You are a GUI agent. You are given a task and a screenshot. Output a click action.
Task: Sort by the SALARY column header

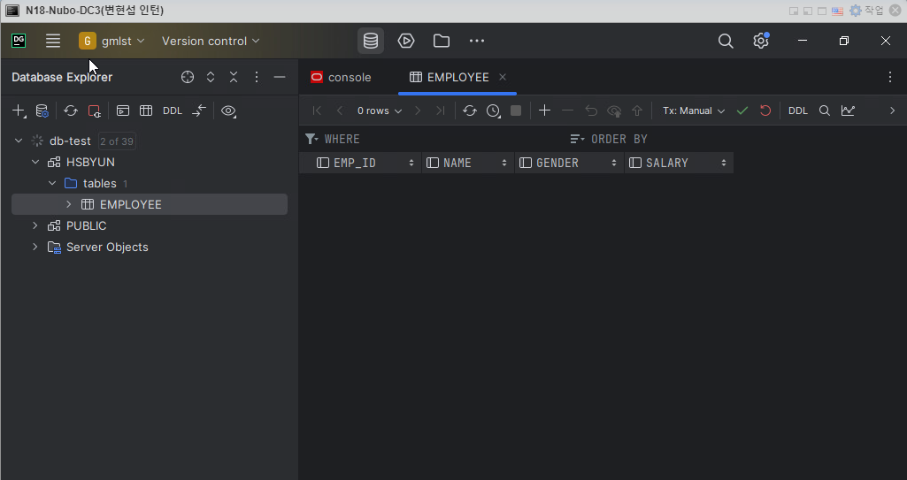point(679,163)
